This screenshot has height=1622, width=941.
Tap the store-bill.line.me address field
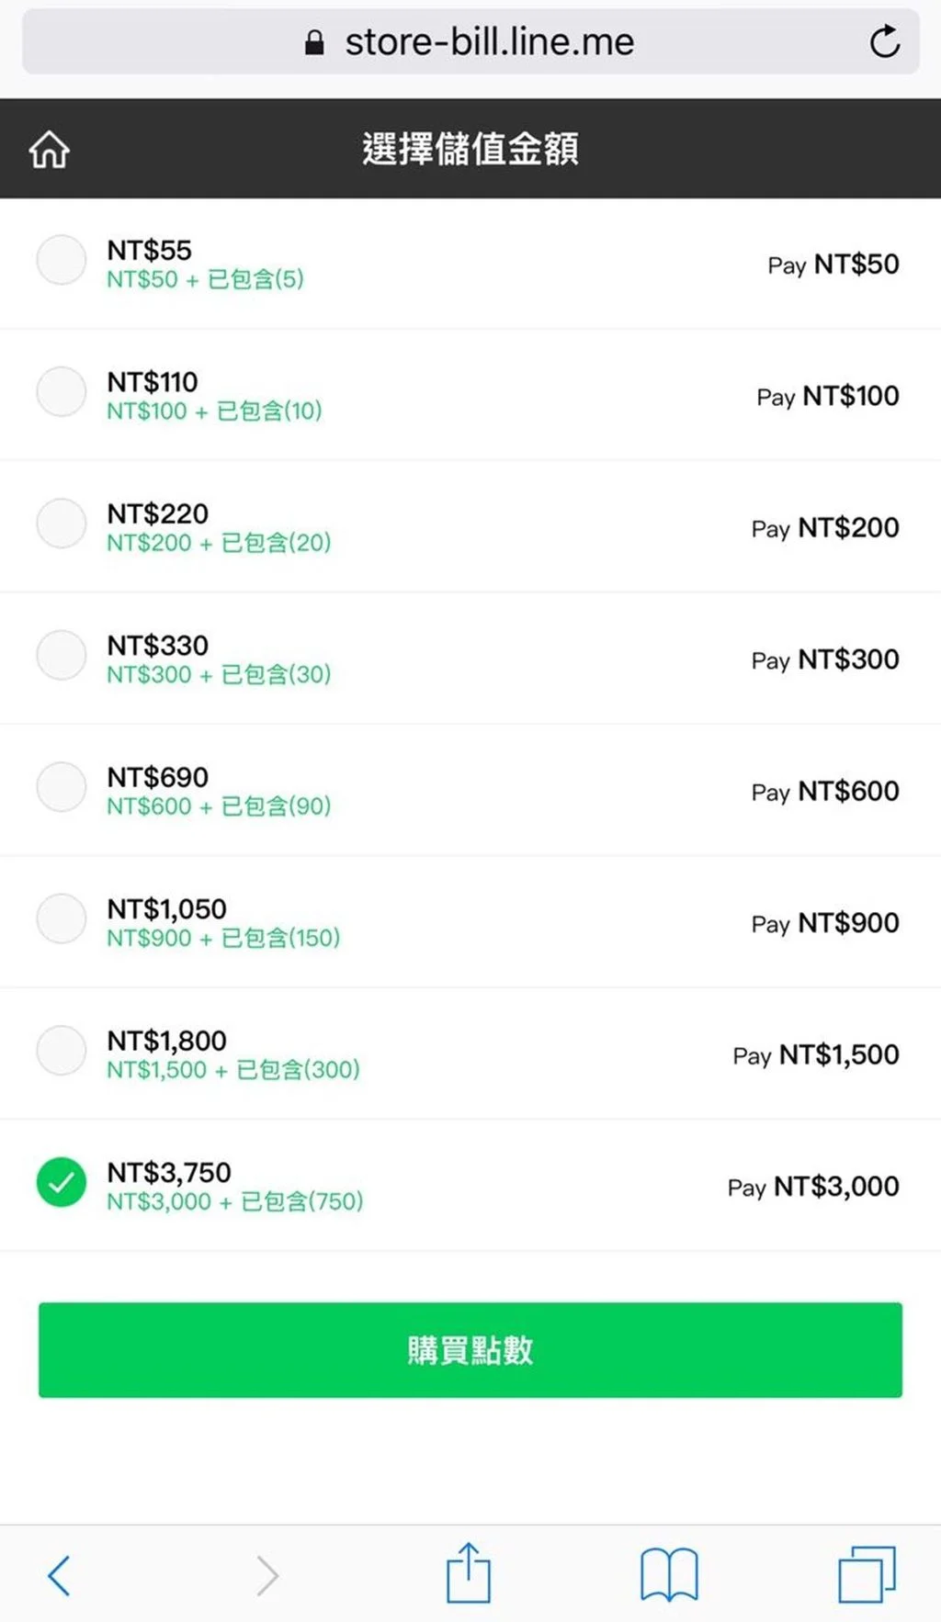(x=470, y=41)
